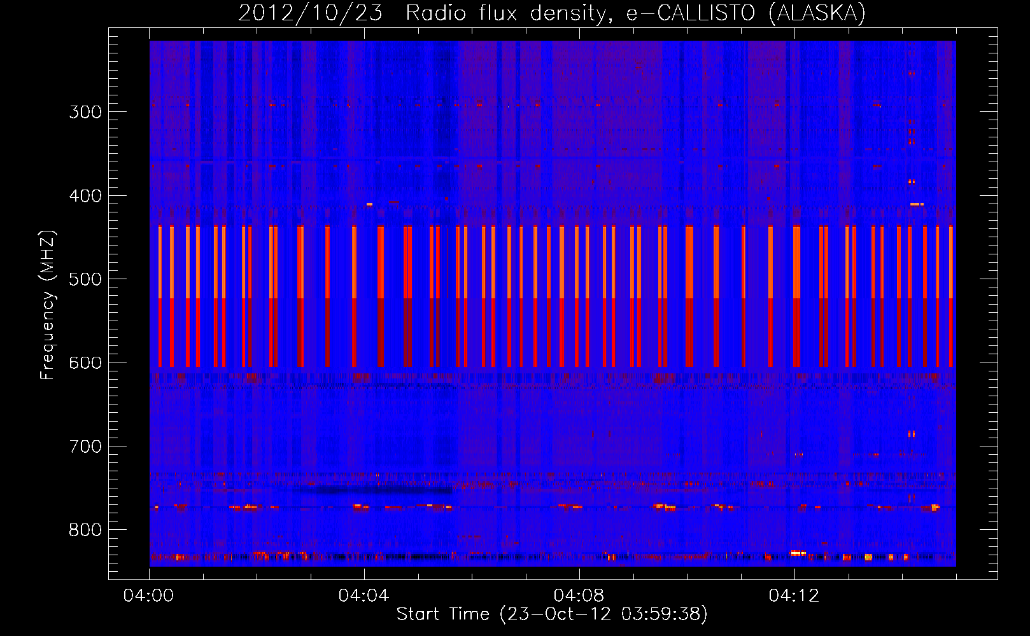Select the 700 frequency axis label
Image resolution: width=1030 pixels, height=636 pixels.
pyautogui.click(x=85, y=446)
